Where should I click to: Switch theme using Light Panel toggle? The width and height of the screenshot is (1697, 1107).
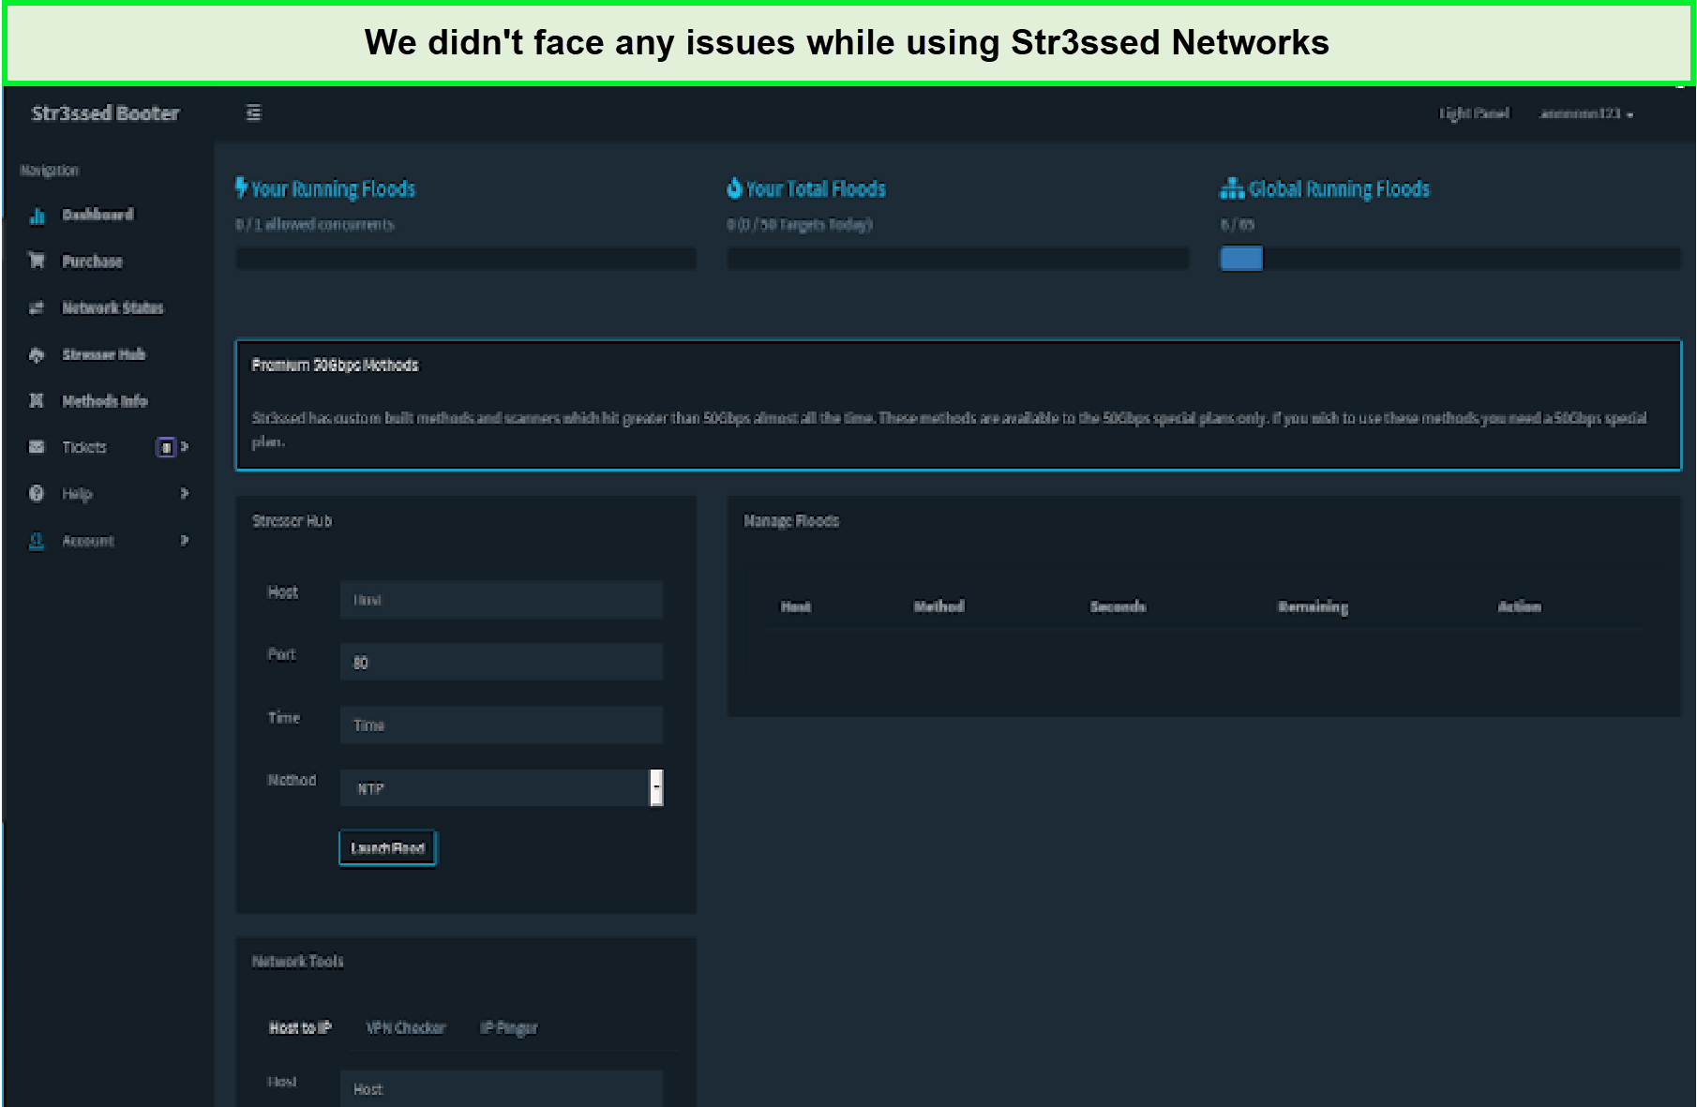pos(1474,113)
